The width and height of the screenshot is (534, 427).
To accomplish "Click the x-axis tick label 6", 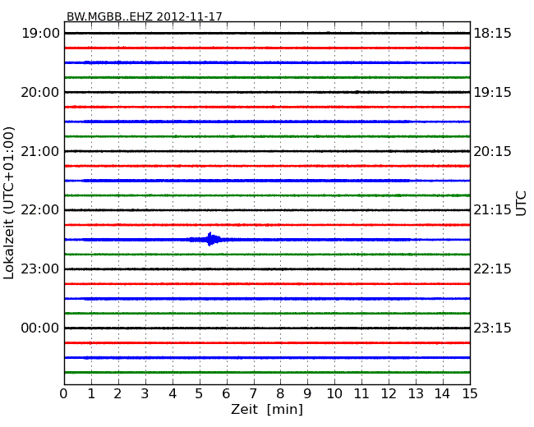I will (x=226, y=393).
